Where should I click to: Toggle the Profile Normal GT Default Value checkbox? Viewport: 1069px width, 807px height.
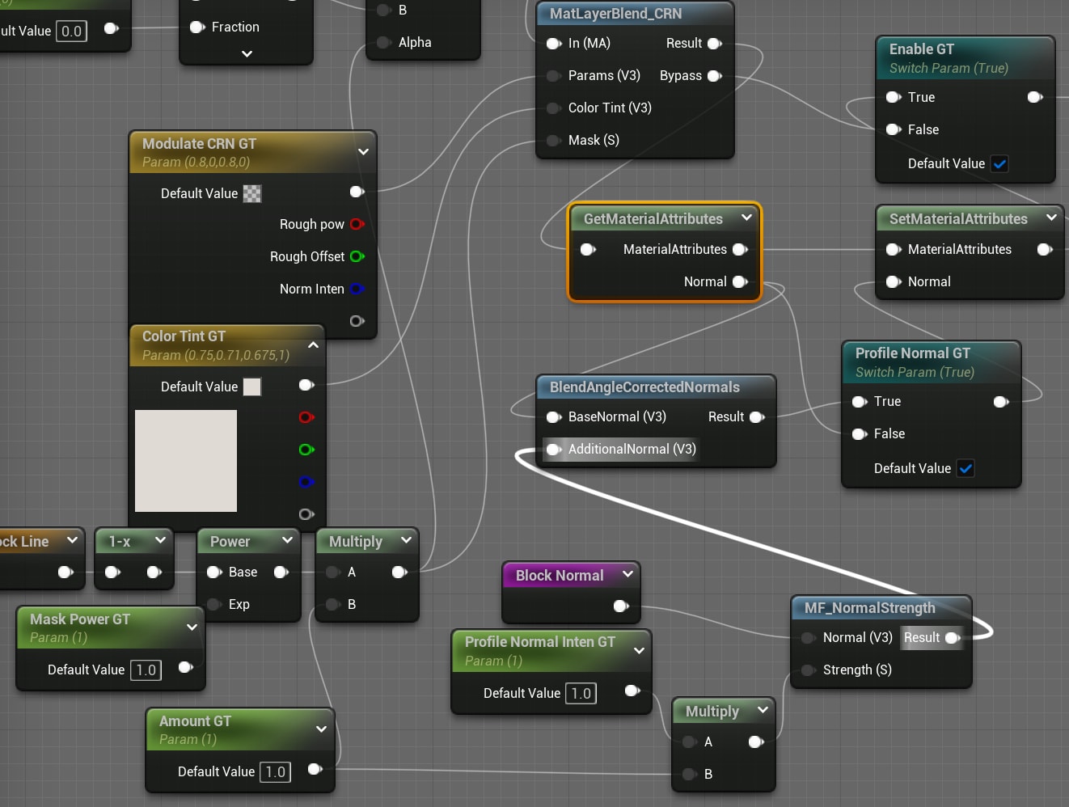(965, 468)
